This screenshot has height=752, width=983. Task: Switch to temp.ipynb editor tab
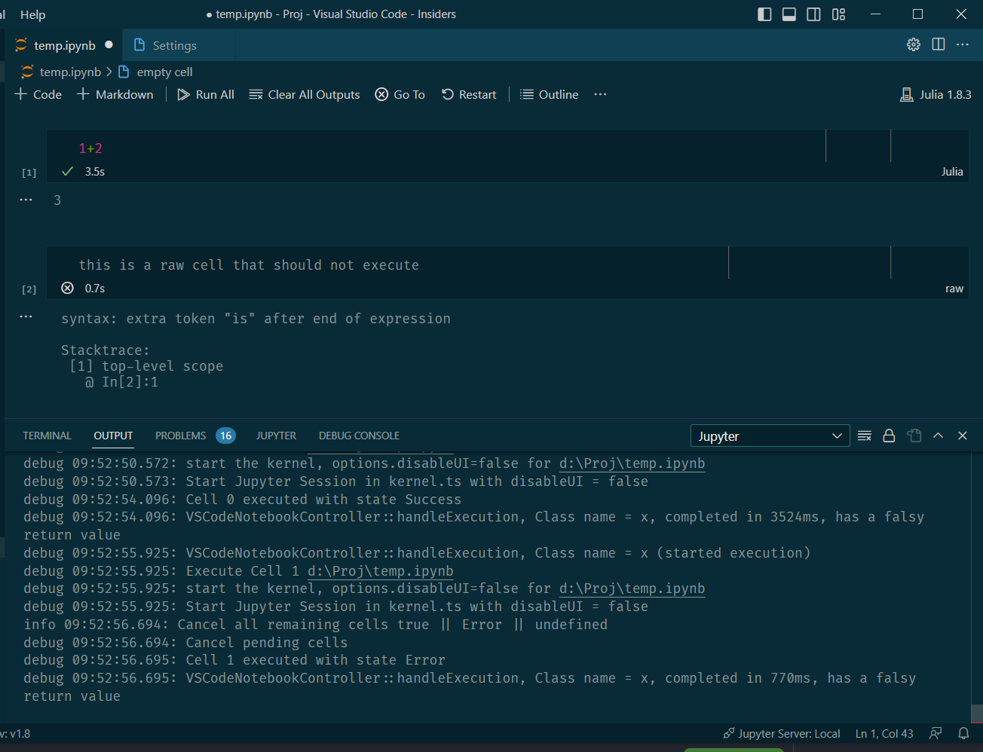[64, 45]
